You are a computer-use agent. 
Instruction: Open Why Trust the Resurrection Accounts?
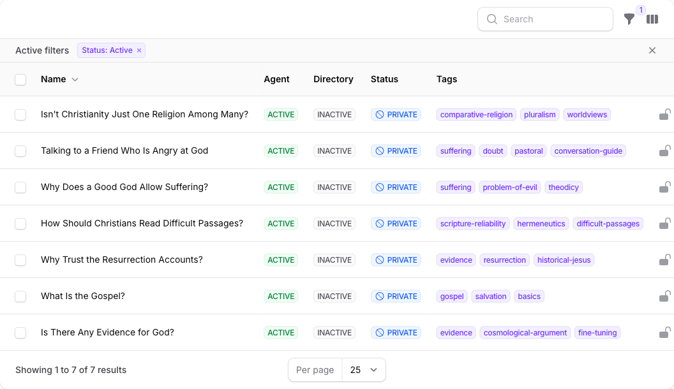coord(122,260)
